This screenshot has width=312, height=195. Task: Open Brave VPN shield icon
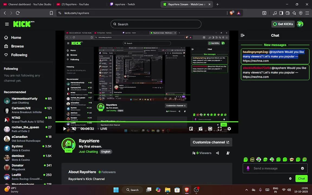pyautogui.click(x=301, y=13)
